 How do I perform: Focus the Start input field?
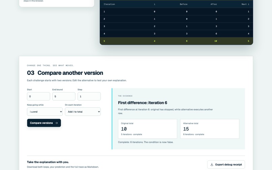(38, 96)
